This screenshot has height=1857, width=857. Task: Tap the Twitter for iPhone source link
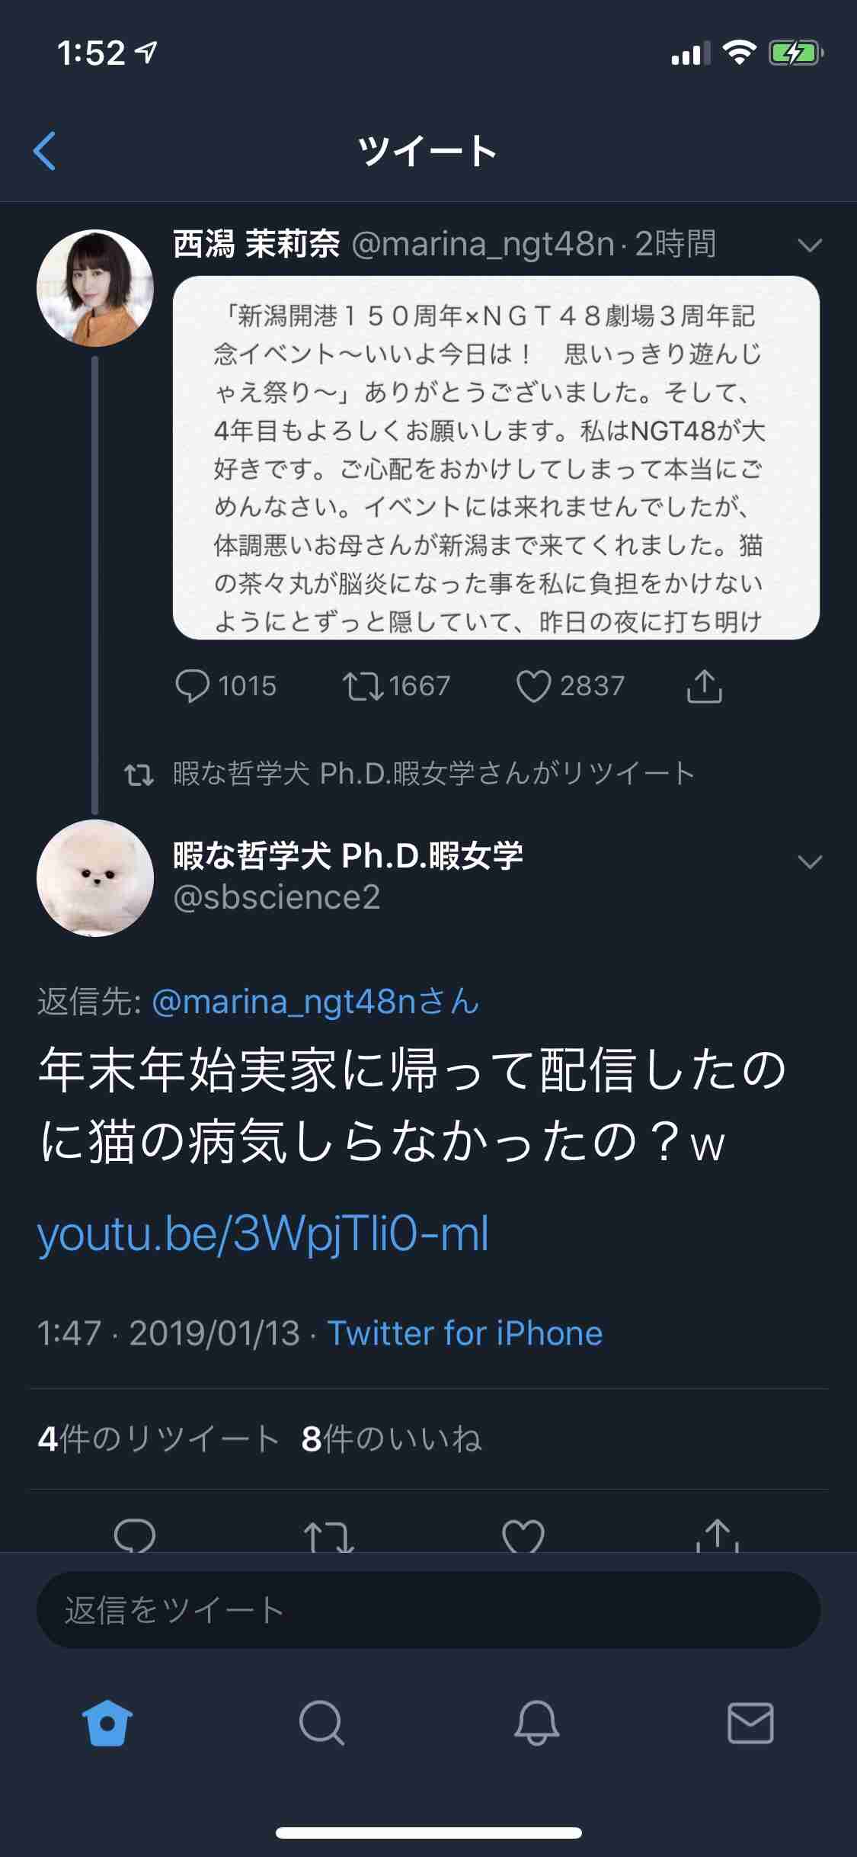pyautogui.click(x=465, y=1333)
